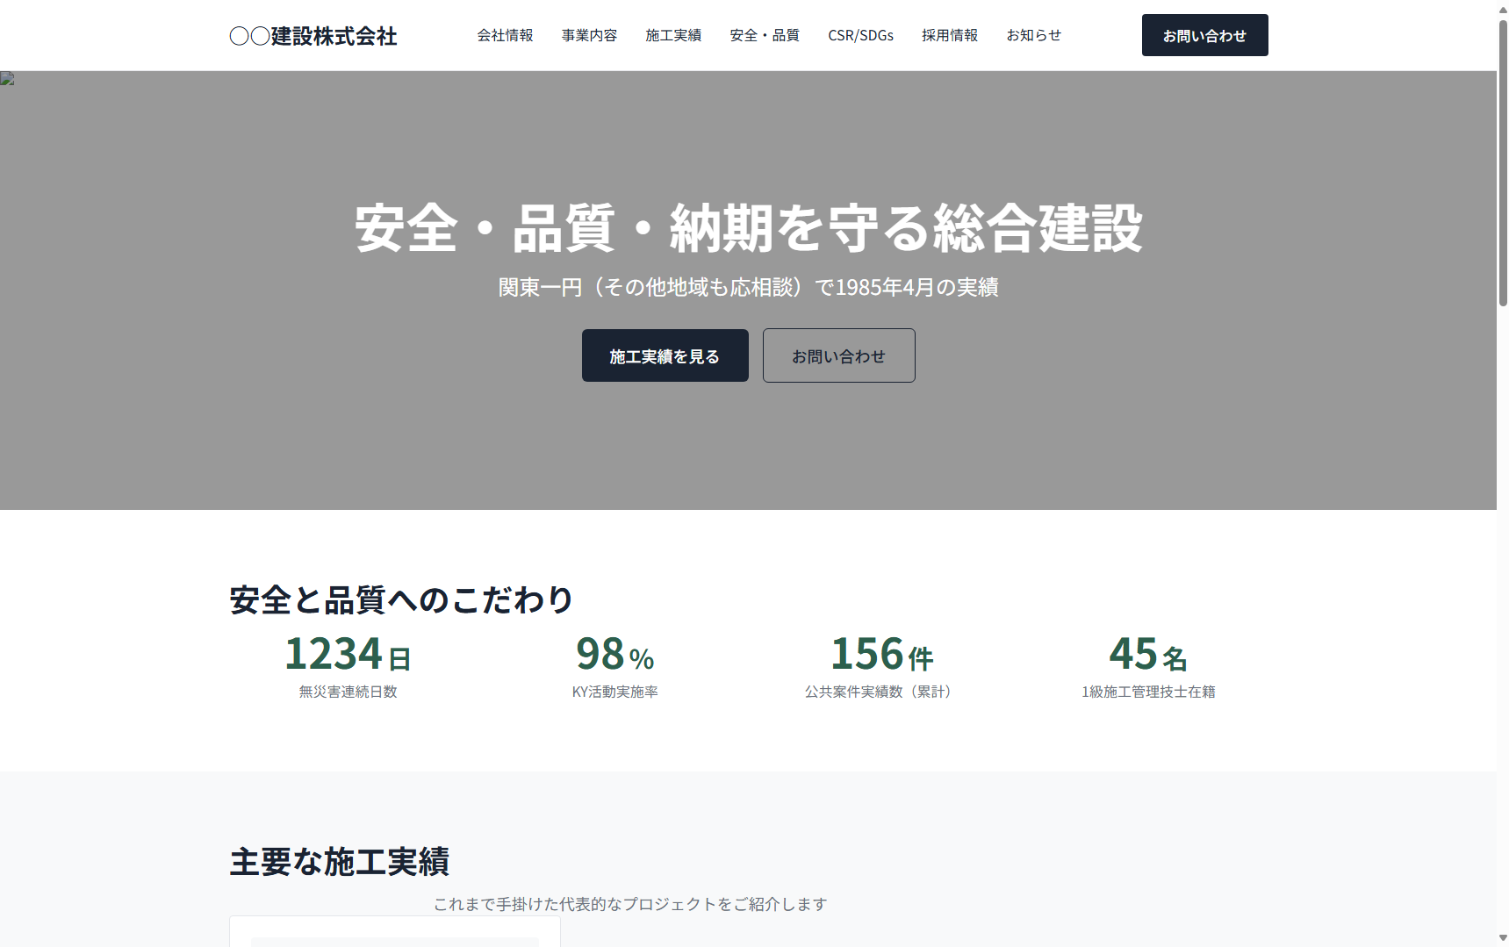Open the 採用情報 navigation item
The height and width of the screenshot is (947, 1509).
pos(950,35)
